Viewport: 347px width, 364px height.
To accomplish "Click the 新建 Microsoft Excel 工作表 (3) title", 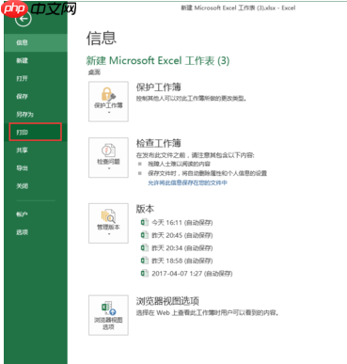I will (x=158, y=60).
